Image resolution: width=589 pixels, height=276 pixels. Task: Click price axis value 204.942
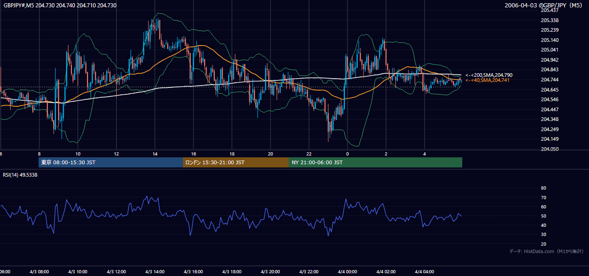[x=549, y=60]
